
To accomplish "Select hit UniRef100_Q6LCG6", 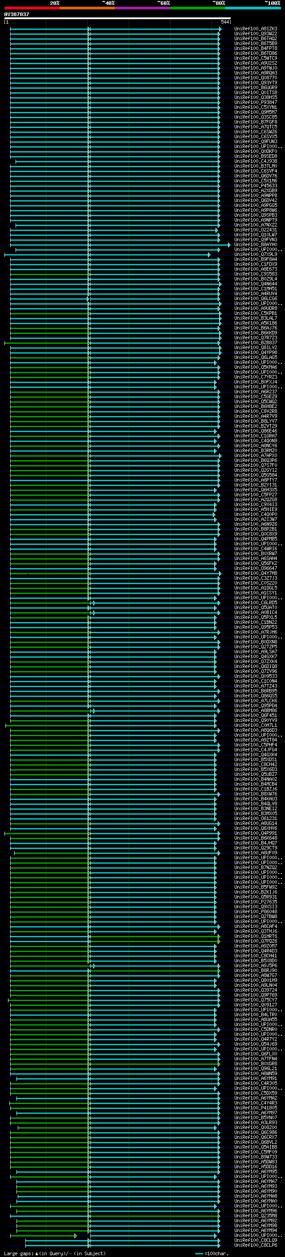I will pyautogui.click(x=255, y=298).
